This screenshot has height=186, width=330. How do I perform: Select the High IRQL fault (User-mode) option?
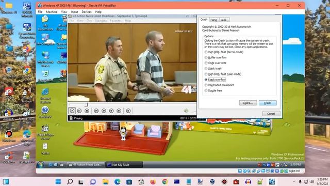pos(223,74)
